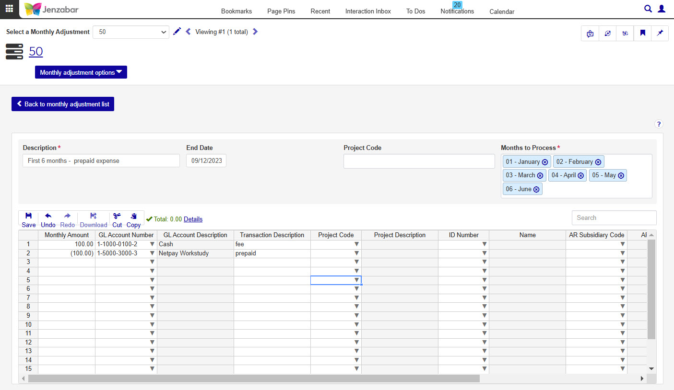Image resolution: width=674 pixels, height=390 pixels.
Task: Click the Save toolbar icon
Action: point(29,219)
